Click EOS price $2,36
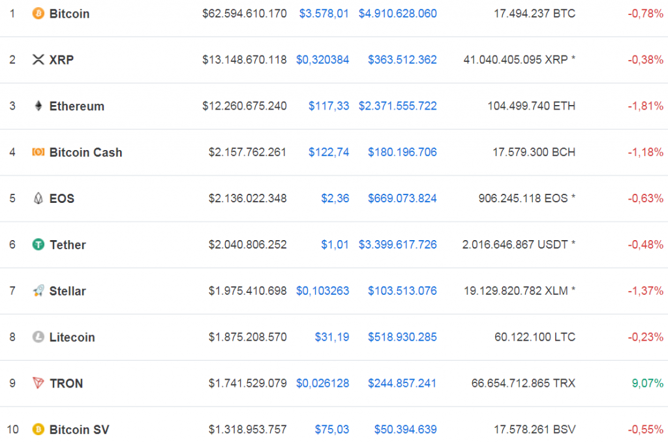668x443 pixels. (x=335, y=198)
